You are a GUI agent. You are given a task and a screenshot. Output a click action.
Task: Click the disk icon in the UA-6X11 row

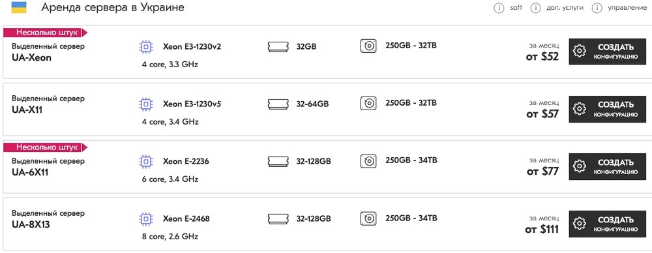(x=368, y=160)
